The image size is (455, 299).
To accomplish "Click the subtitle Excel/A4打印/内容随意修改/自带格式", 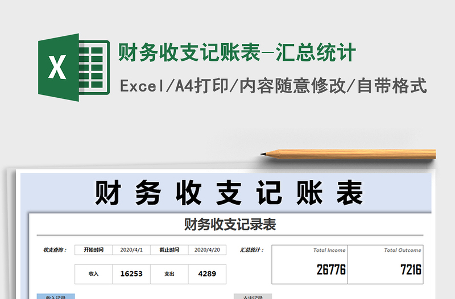I will pyautogui.click(x=273, y=86).
